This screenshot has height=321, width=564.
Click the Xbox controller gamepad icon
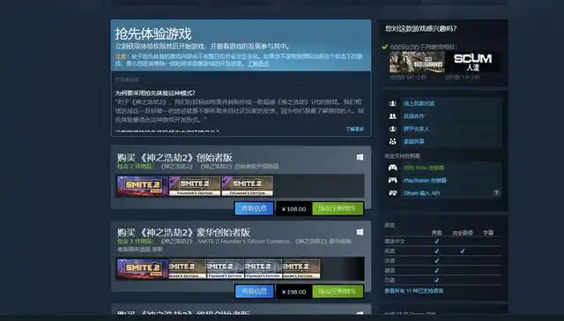tap(393, 168)
